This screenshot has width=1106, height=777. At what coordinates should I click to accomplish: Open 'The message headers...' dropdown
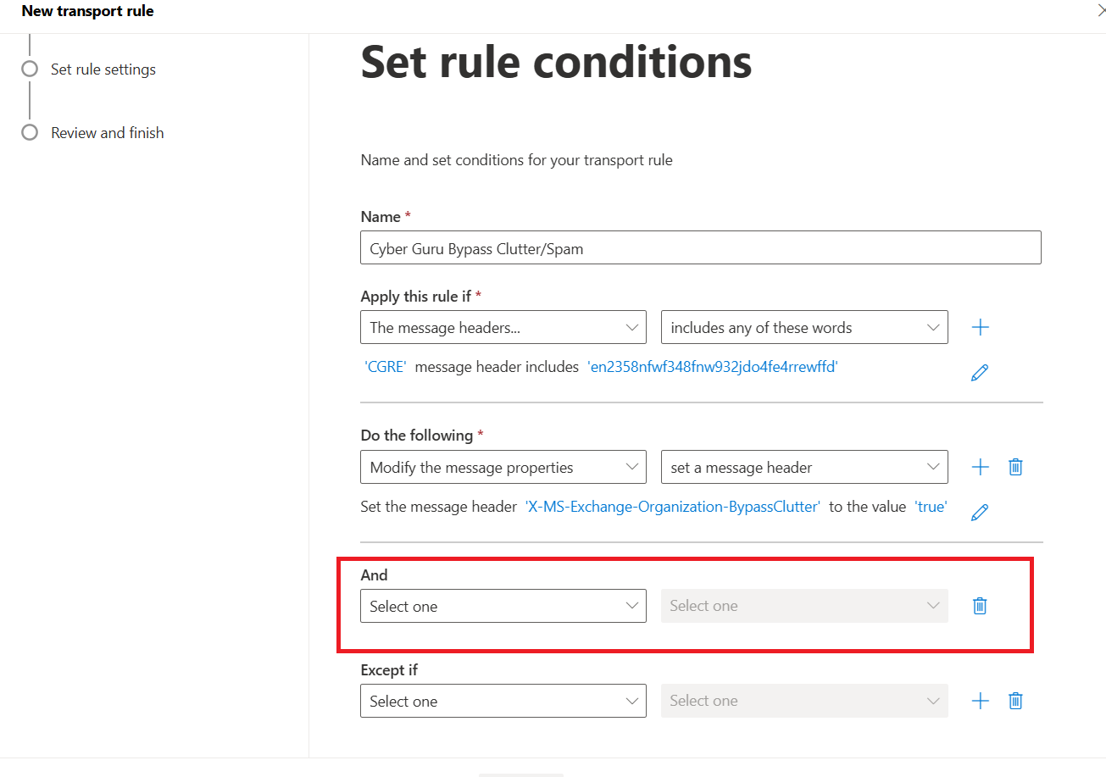pos(503,327)
